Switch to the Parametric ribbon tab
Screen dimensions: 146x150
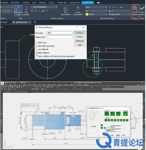pos(15,3)
